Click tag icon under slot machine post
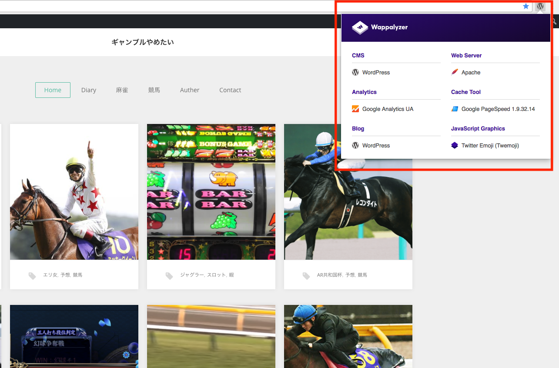The height and width of the screenshot is (368, 559). pyautogui.click(x=169, y=276)
